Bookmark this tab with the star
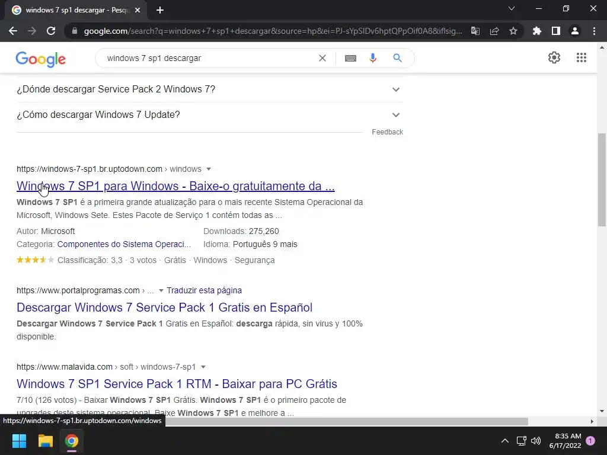 click(513, 31)
